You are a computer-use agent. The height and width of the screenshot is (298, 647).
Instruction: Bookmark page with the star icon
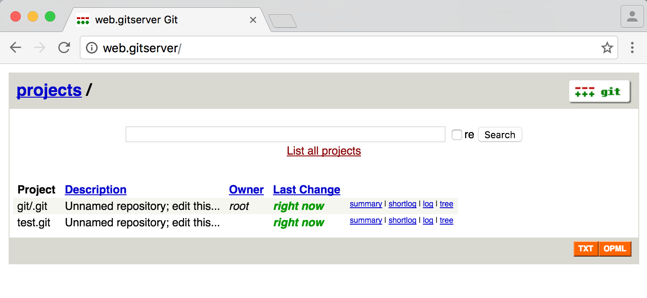click(x=607, y=48)
